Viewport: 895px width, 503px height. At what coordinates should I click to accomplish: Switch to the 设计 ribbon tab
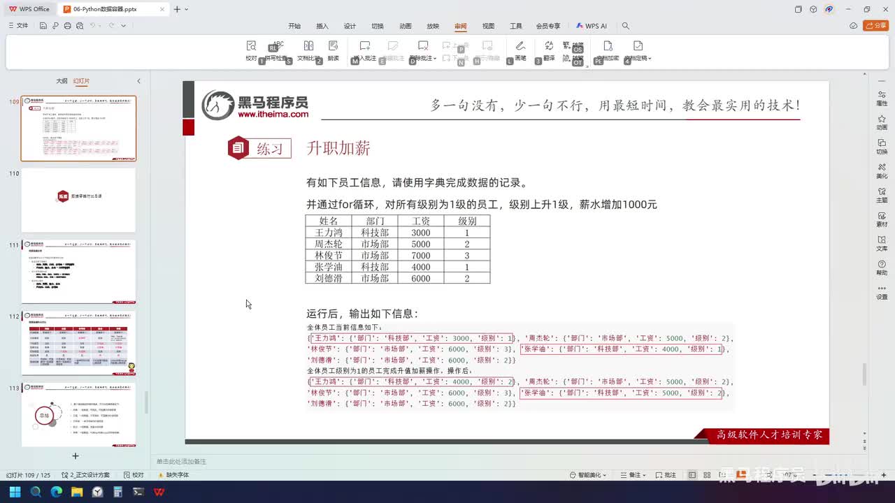[x=350, y=26]
